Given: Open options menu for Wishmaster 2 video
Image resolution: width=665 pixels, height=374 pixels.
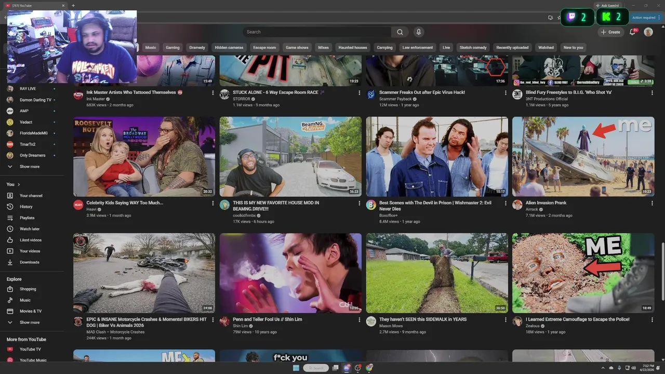Looking at the screenshot, I should pos(506,203).
